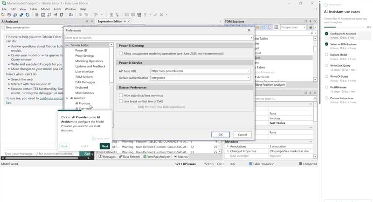373x202 pixels.
Task: Switch to the VertiPaq Analyzer tab
Action: click(157, 157)
